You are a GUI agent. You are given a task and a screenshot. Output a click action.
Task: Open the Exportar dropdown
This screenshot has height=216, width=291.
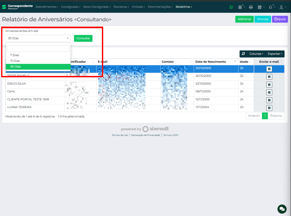coord(275,54)
